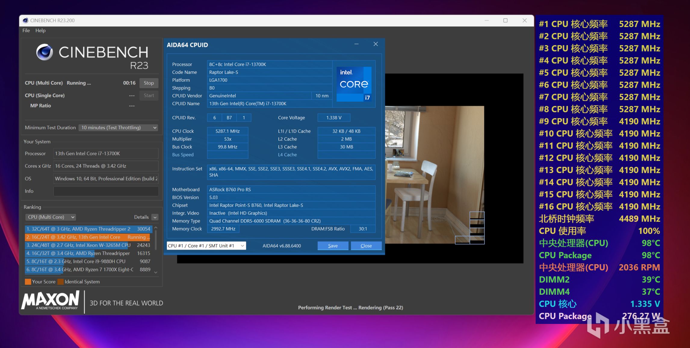Image resolution: width=690 pixels, height=348 pixels.
Task: Stop the running Multi Core test
Action: (149, 83)
